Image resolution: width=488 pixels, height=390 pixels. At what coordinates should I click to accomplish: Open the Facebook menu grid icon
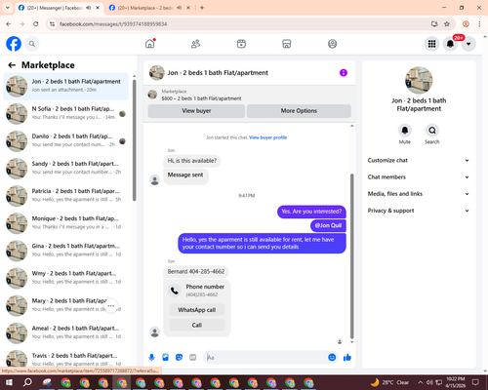click(431, 44)
